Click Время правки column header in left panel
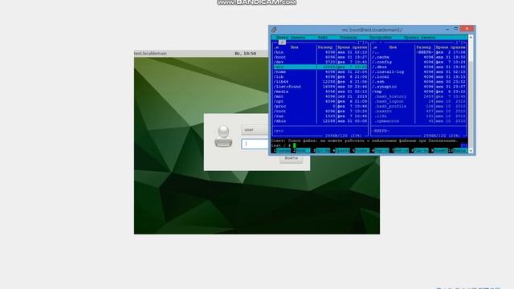The width and height of the screenshot is (514, 289). click(353, 47)
